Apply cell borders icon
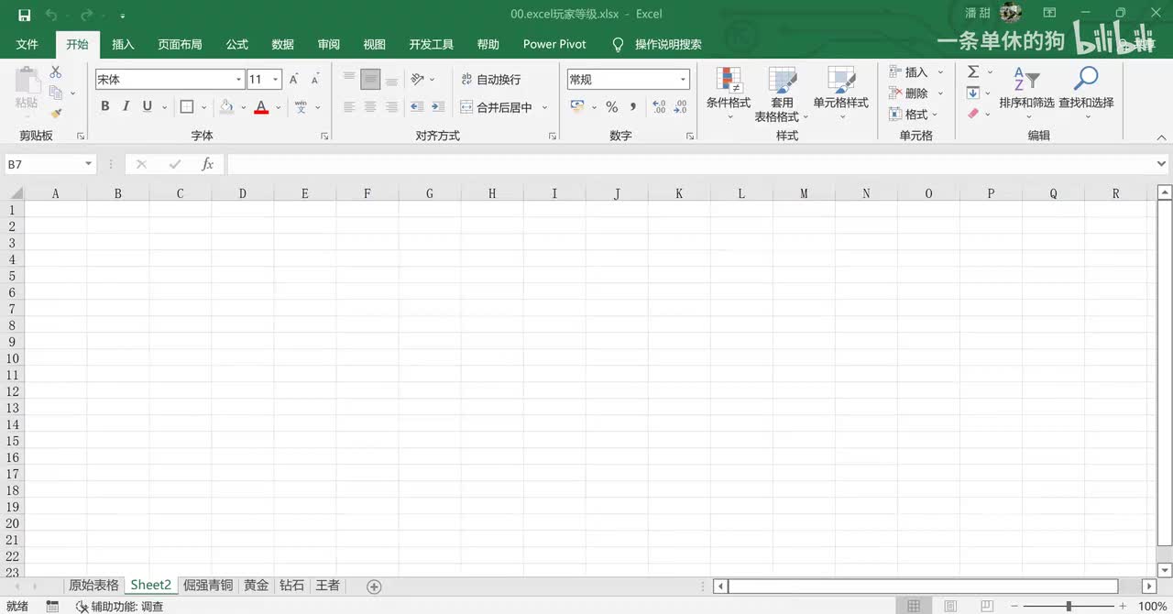The image size is (1173, 614). click(x=187, y=106)
